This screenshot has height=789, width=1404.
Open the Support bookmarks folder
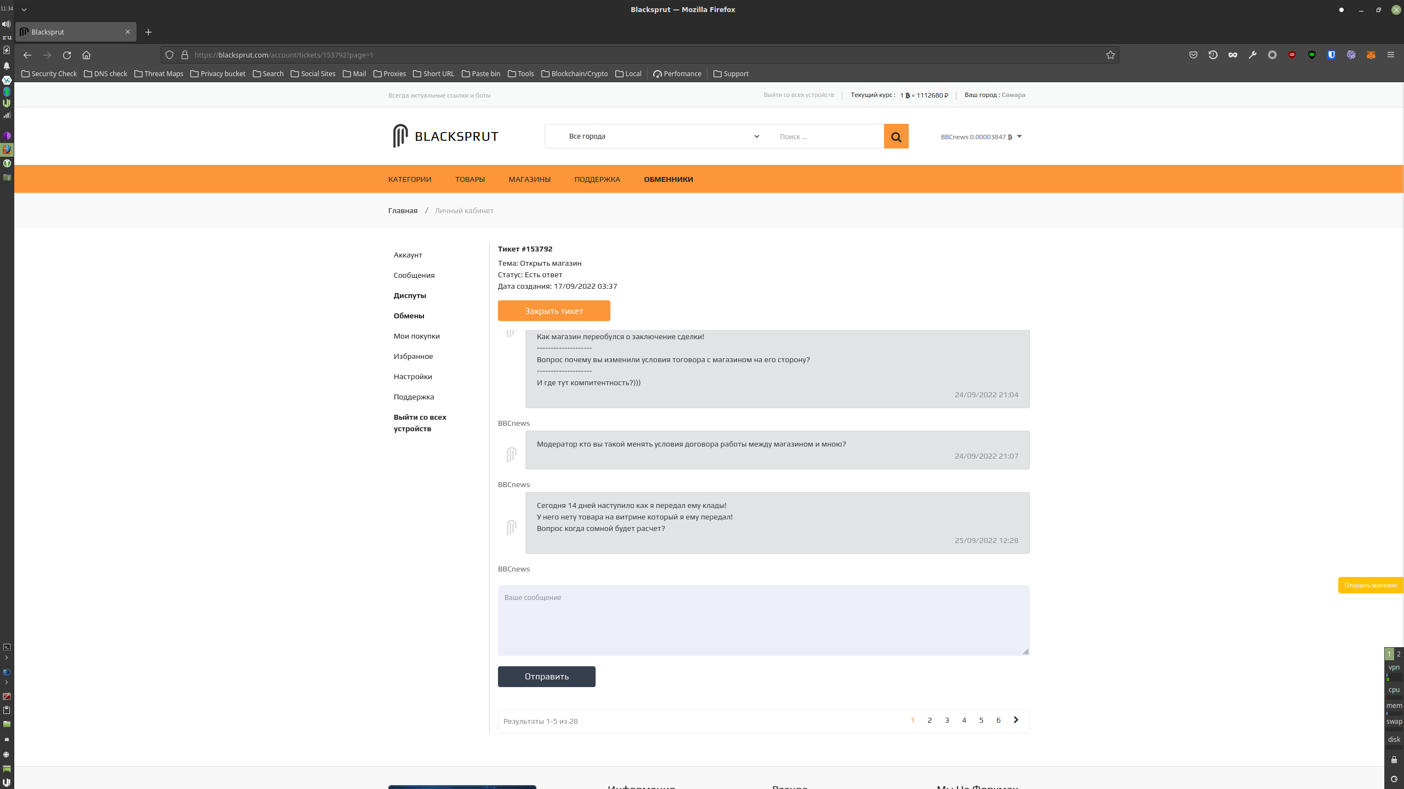click(x=731, y=73)
